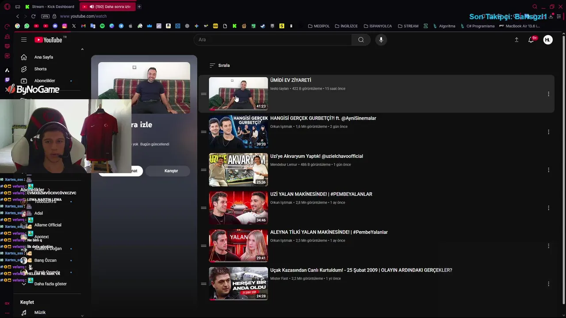Click the search magnifier button
Screen dimensions: 566x318
(361, 40)
